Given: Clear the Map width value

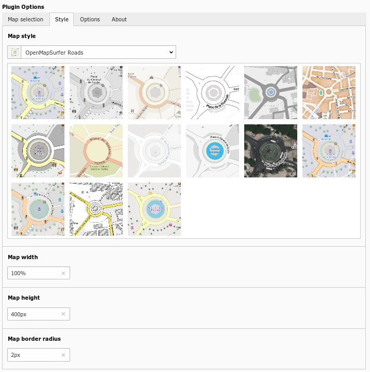Looking at the screenshot, I should [63, 273].
